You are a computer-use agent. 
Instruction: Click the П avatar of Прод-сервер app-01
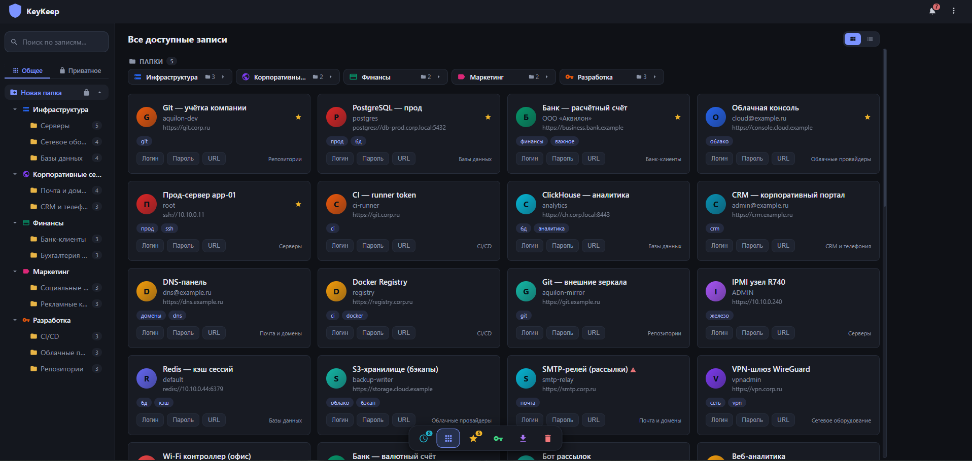click(x=147, y=205)
